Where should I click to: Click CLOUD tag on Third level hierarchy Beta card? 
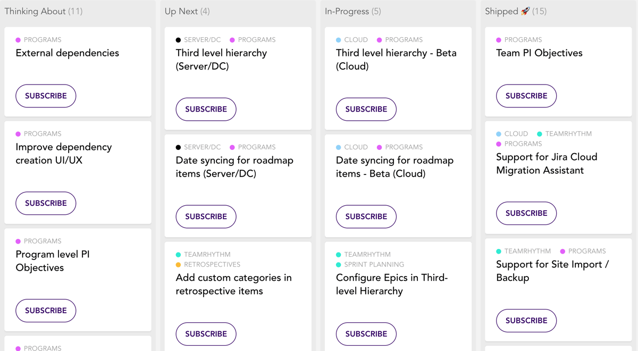[352, 40]
